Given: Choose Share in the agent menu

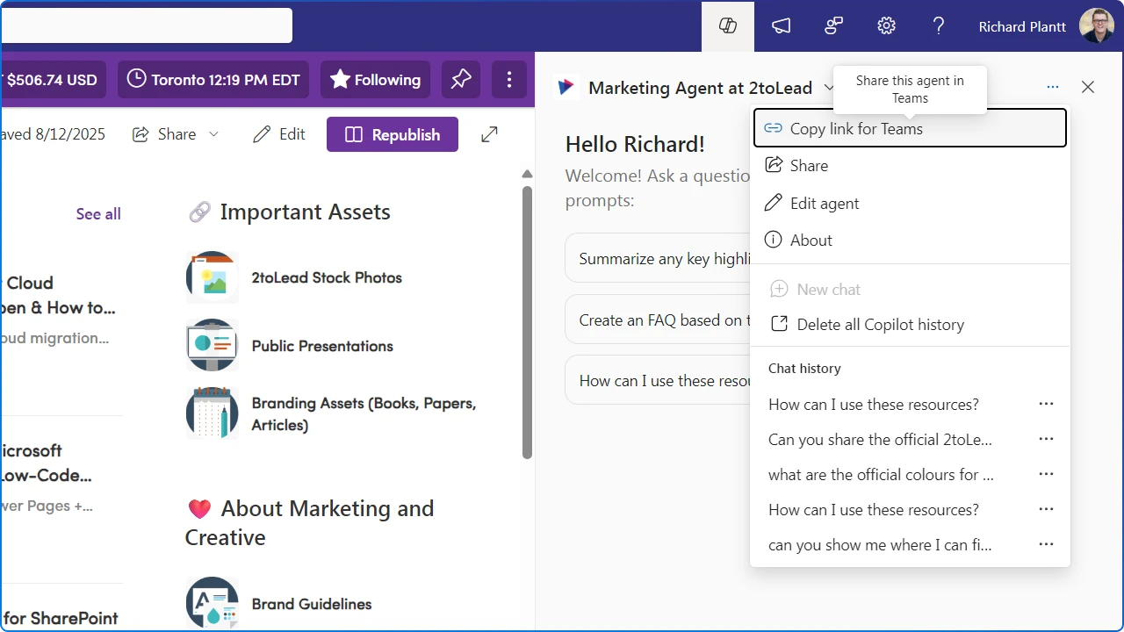Looking at the screenshot, I should tap(910, 166).
